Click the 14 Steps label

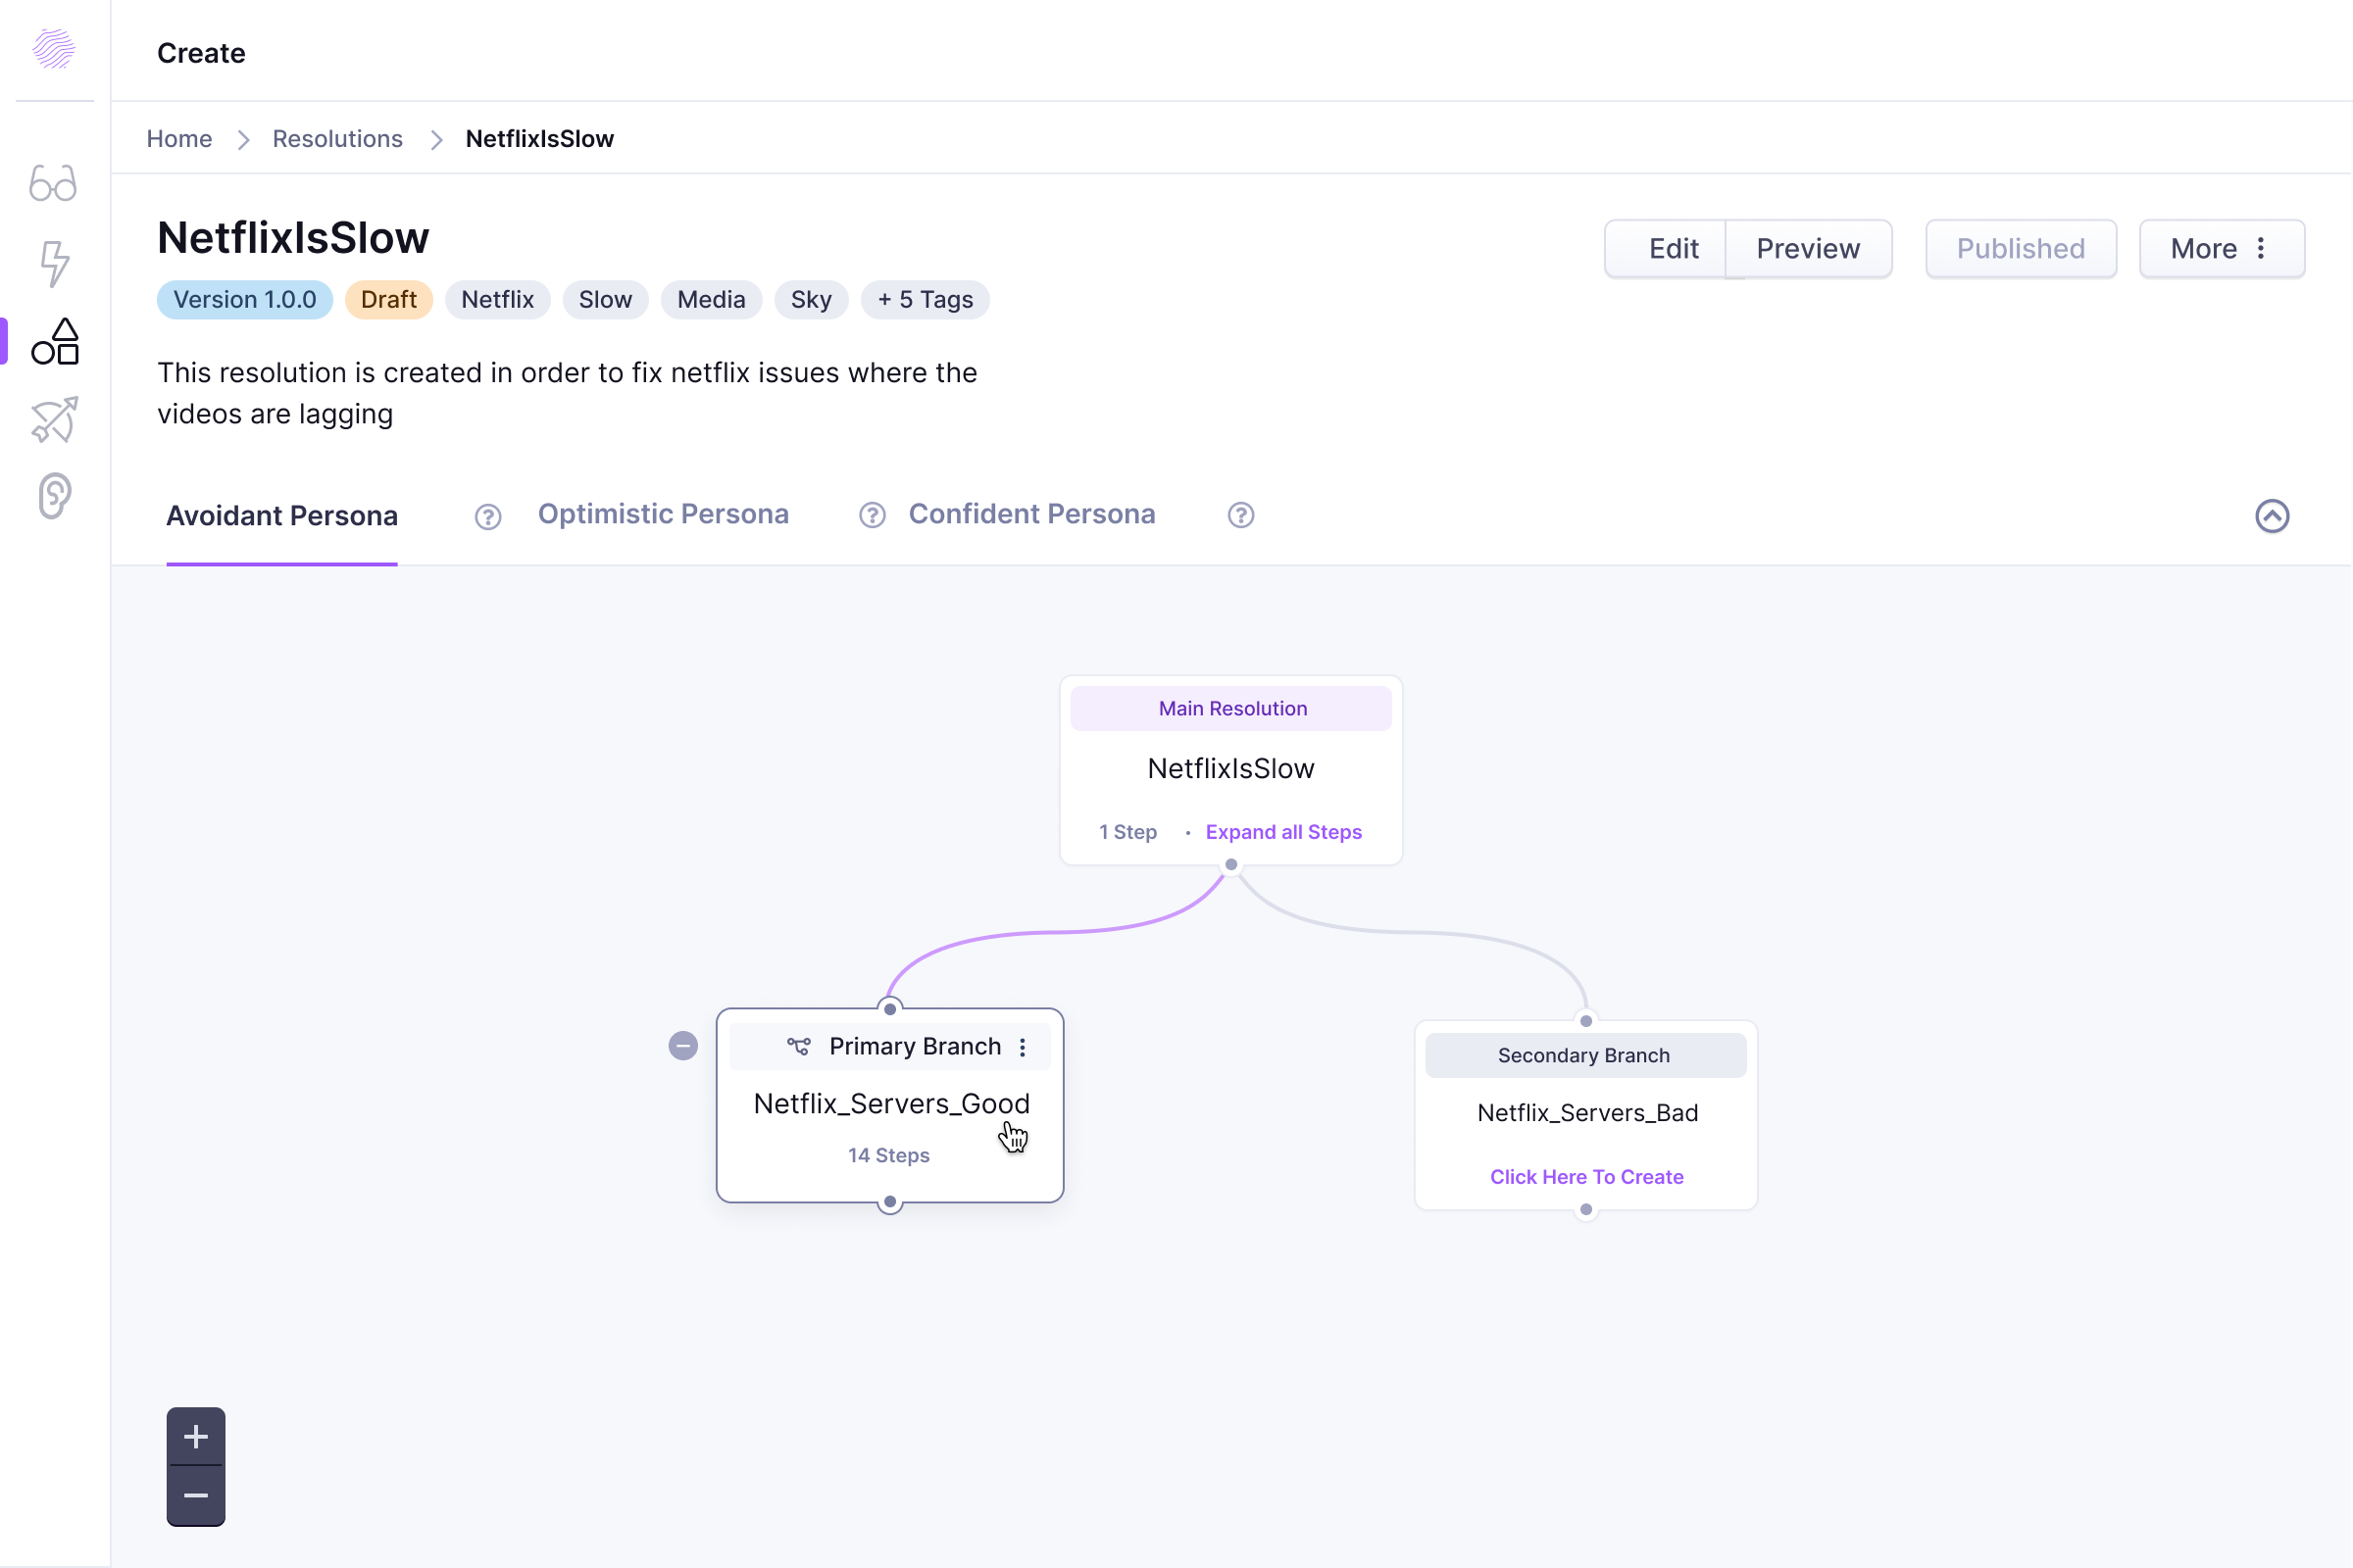click(x=888, y=1156)
